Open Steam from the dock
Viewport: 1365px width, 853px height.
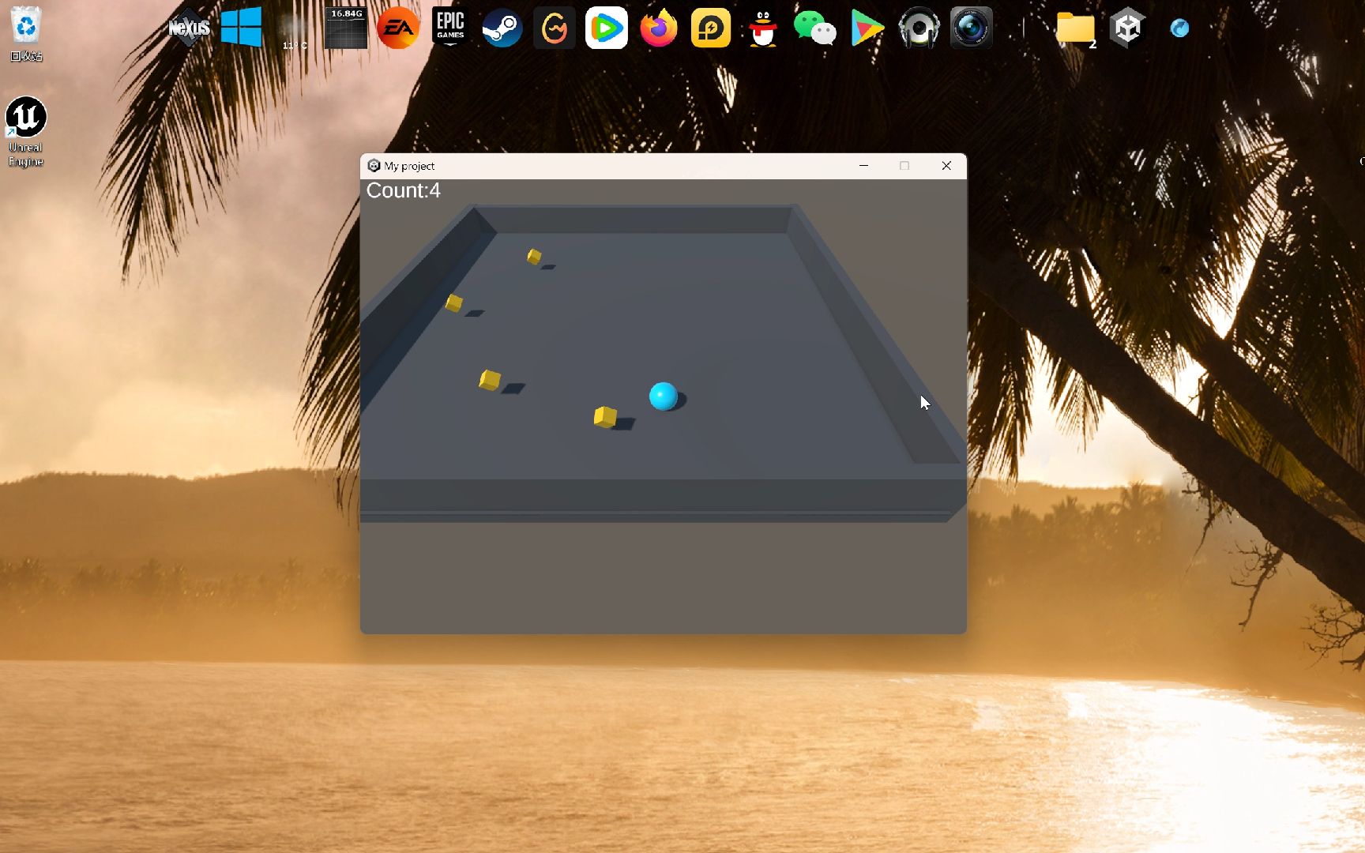pyautogui.click(x=502, y=28)
